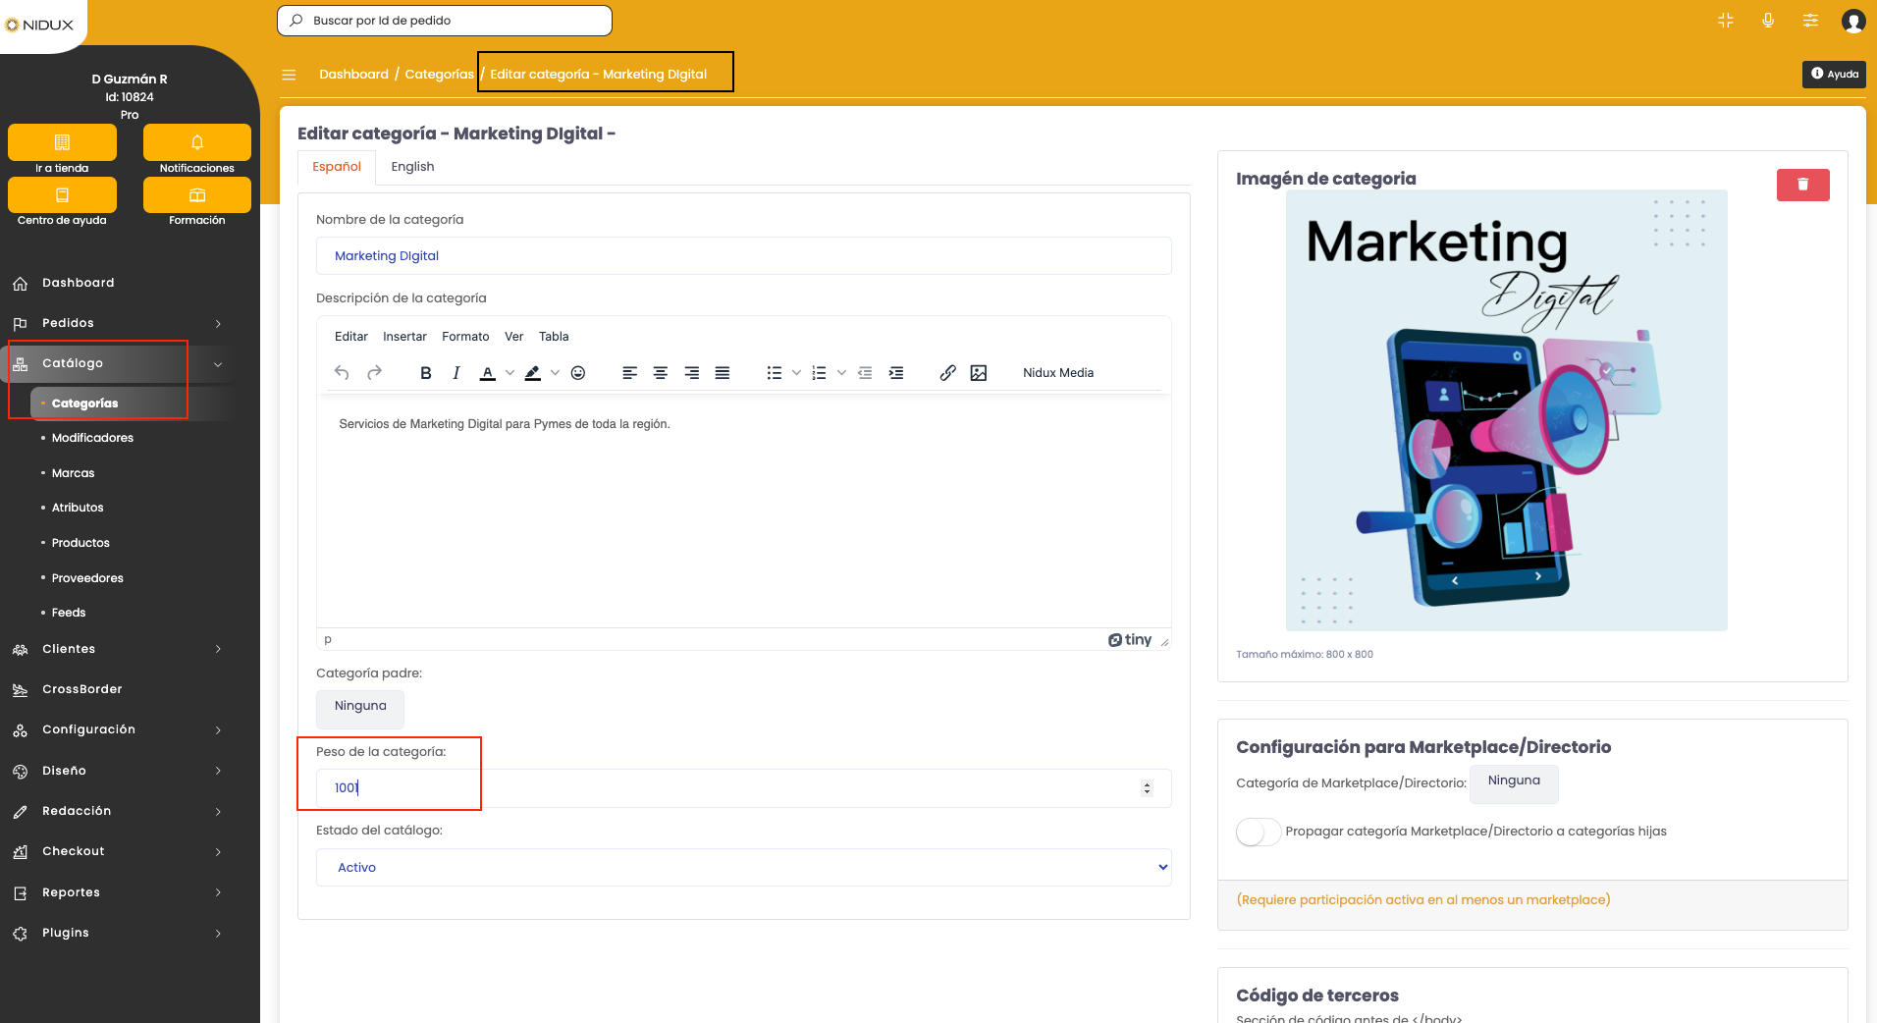Center align text in editor

(661, 373)
